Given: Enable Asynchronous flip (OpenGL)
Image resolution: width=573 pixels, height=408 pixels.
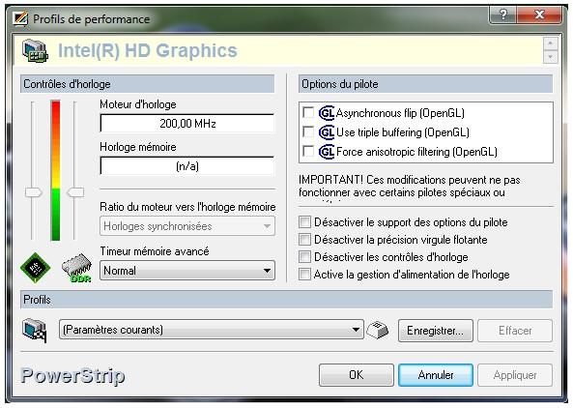Looking at the screenshot, I should [308, 112].
